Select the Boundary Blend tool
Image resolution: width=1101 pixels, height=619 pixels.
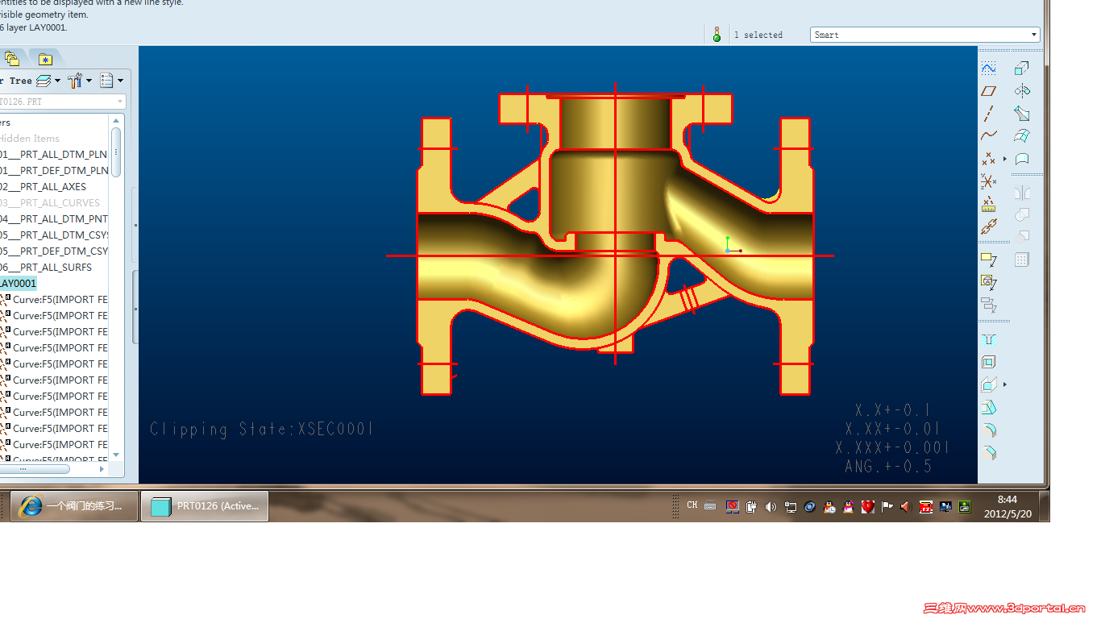tap(1022, 135)
